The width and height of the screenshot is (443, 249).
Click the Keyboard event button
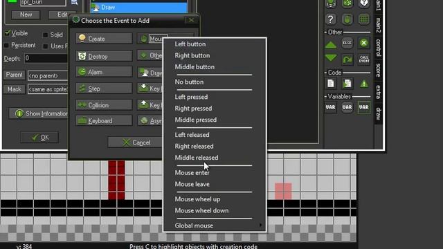[104, 121]
